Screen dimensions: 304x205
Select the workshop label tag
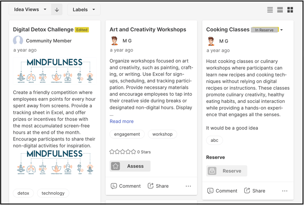(x=162, y=134)
